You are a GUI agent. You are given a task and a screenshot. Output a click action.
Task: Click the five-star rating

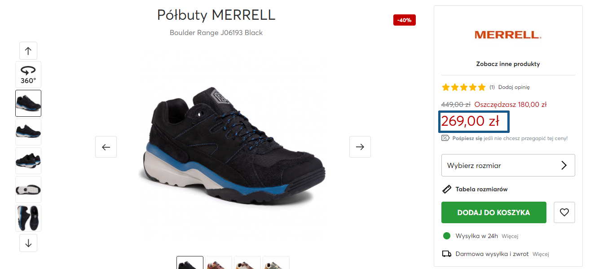(x=464, y=87)
